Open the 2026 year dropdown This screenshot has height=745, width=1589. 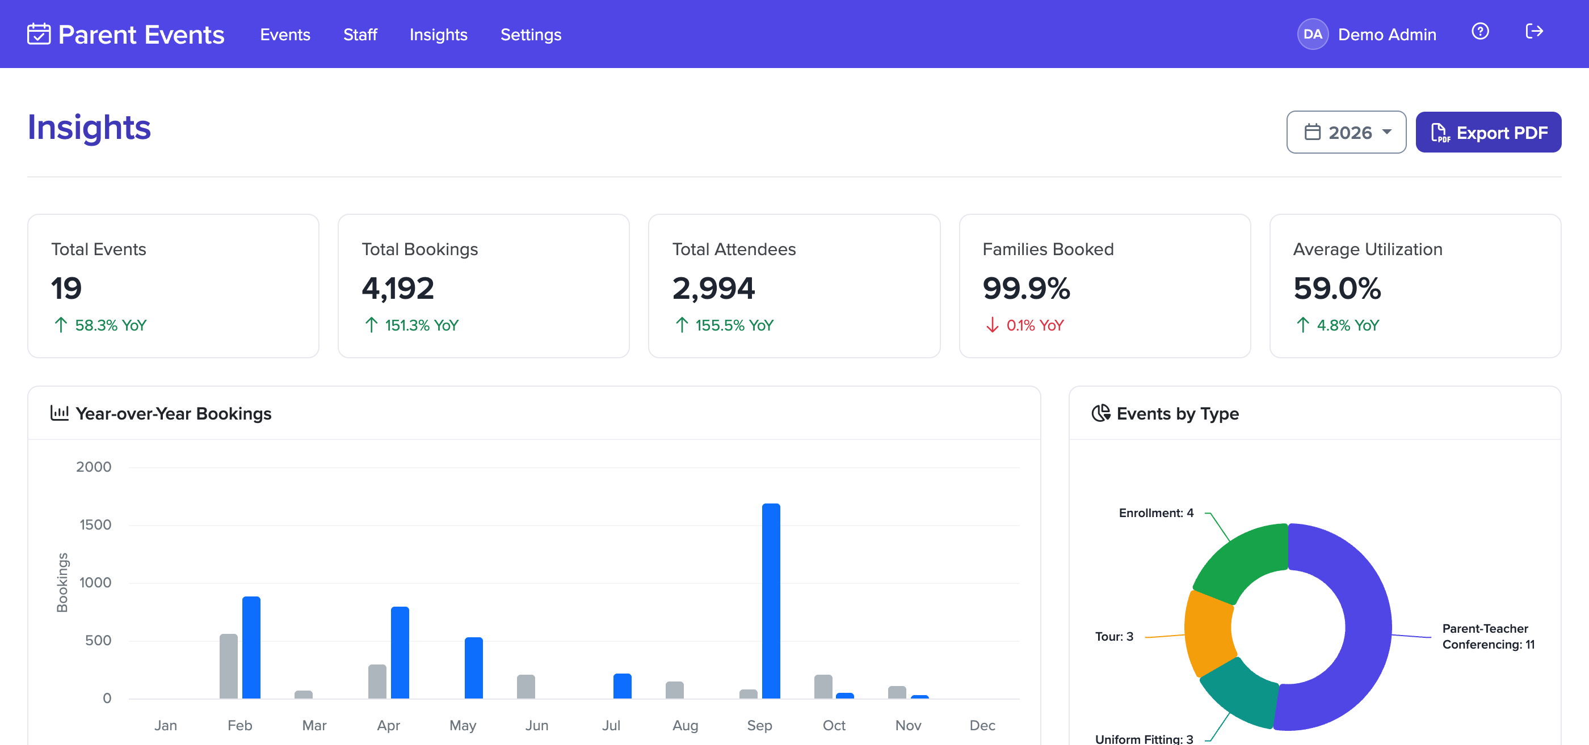(1346, 132)
